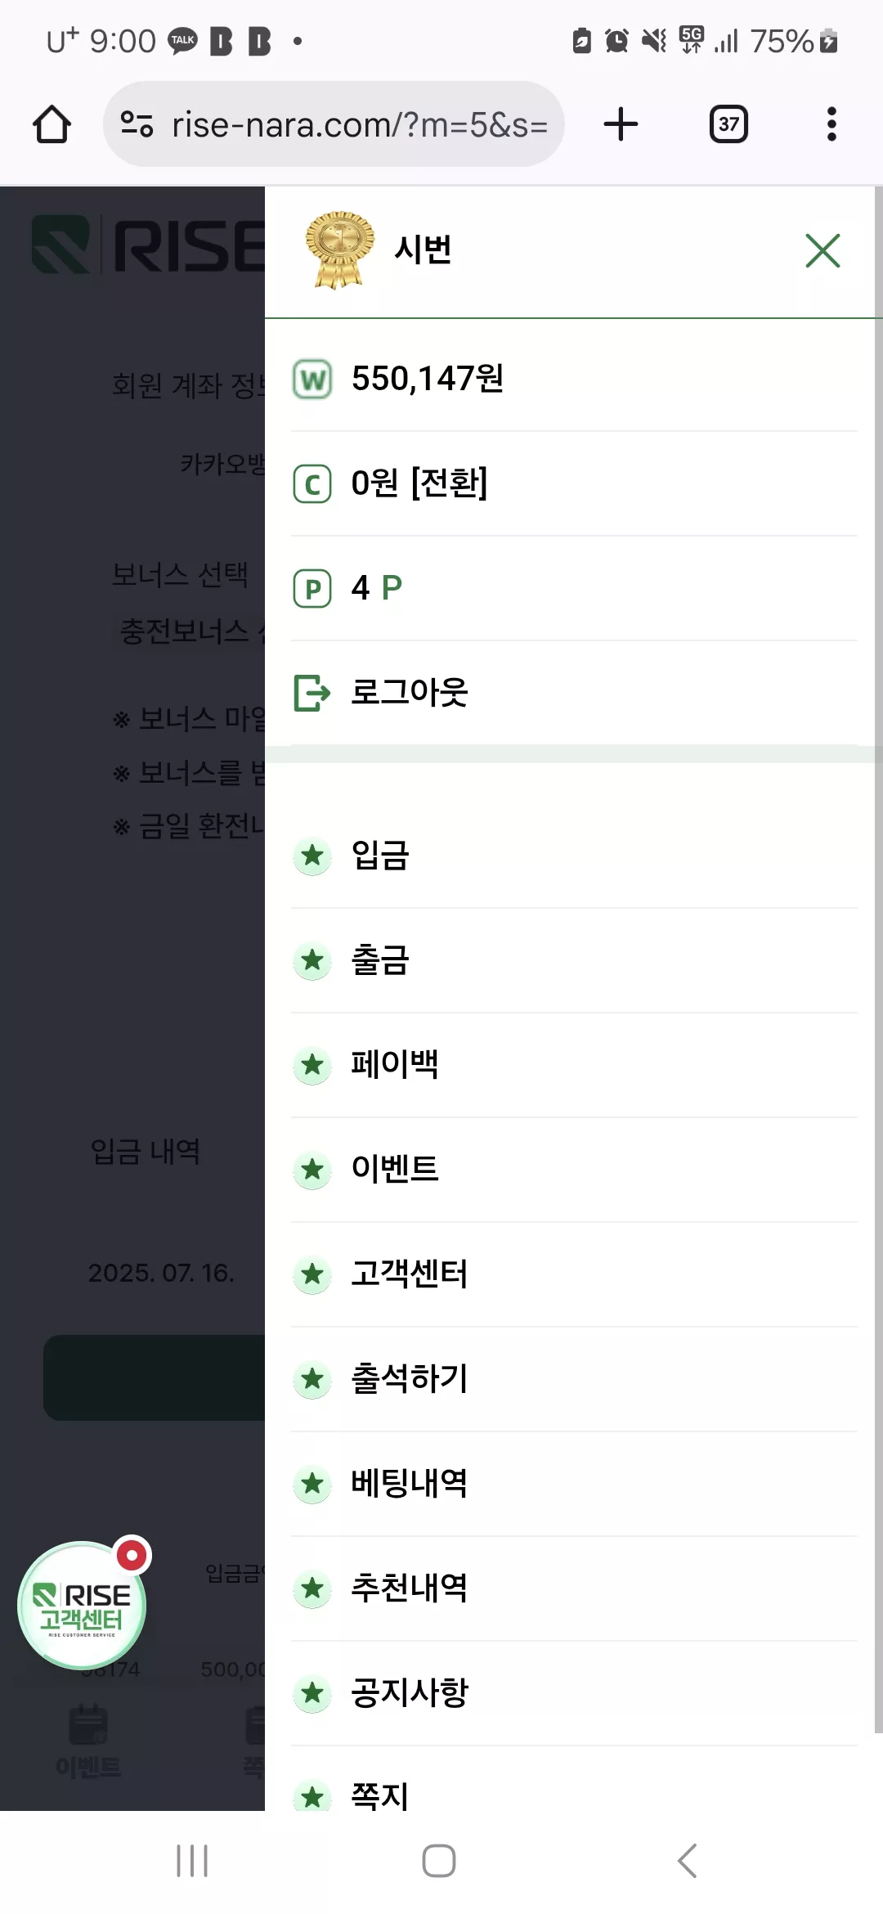Viewport: 883px width, 1914px height.
Task: Open the 입금 deposit menu item
Action: coord(574,856)
